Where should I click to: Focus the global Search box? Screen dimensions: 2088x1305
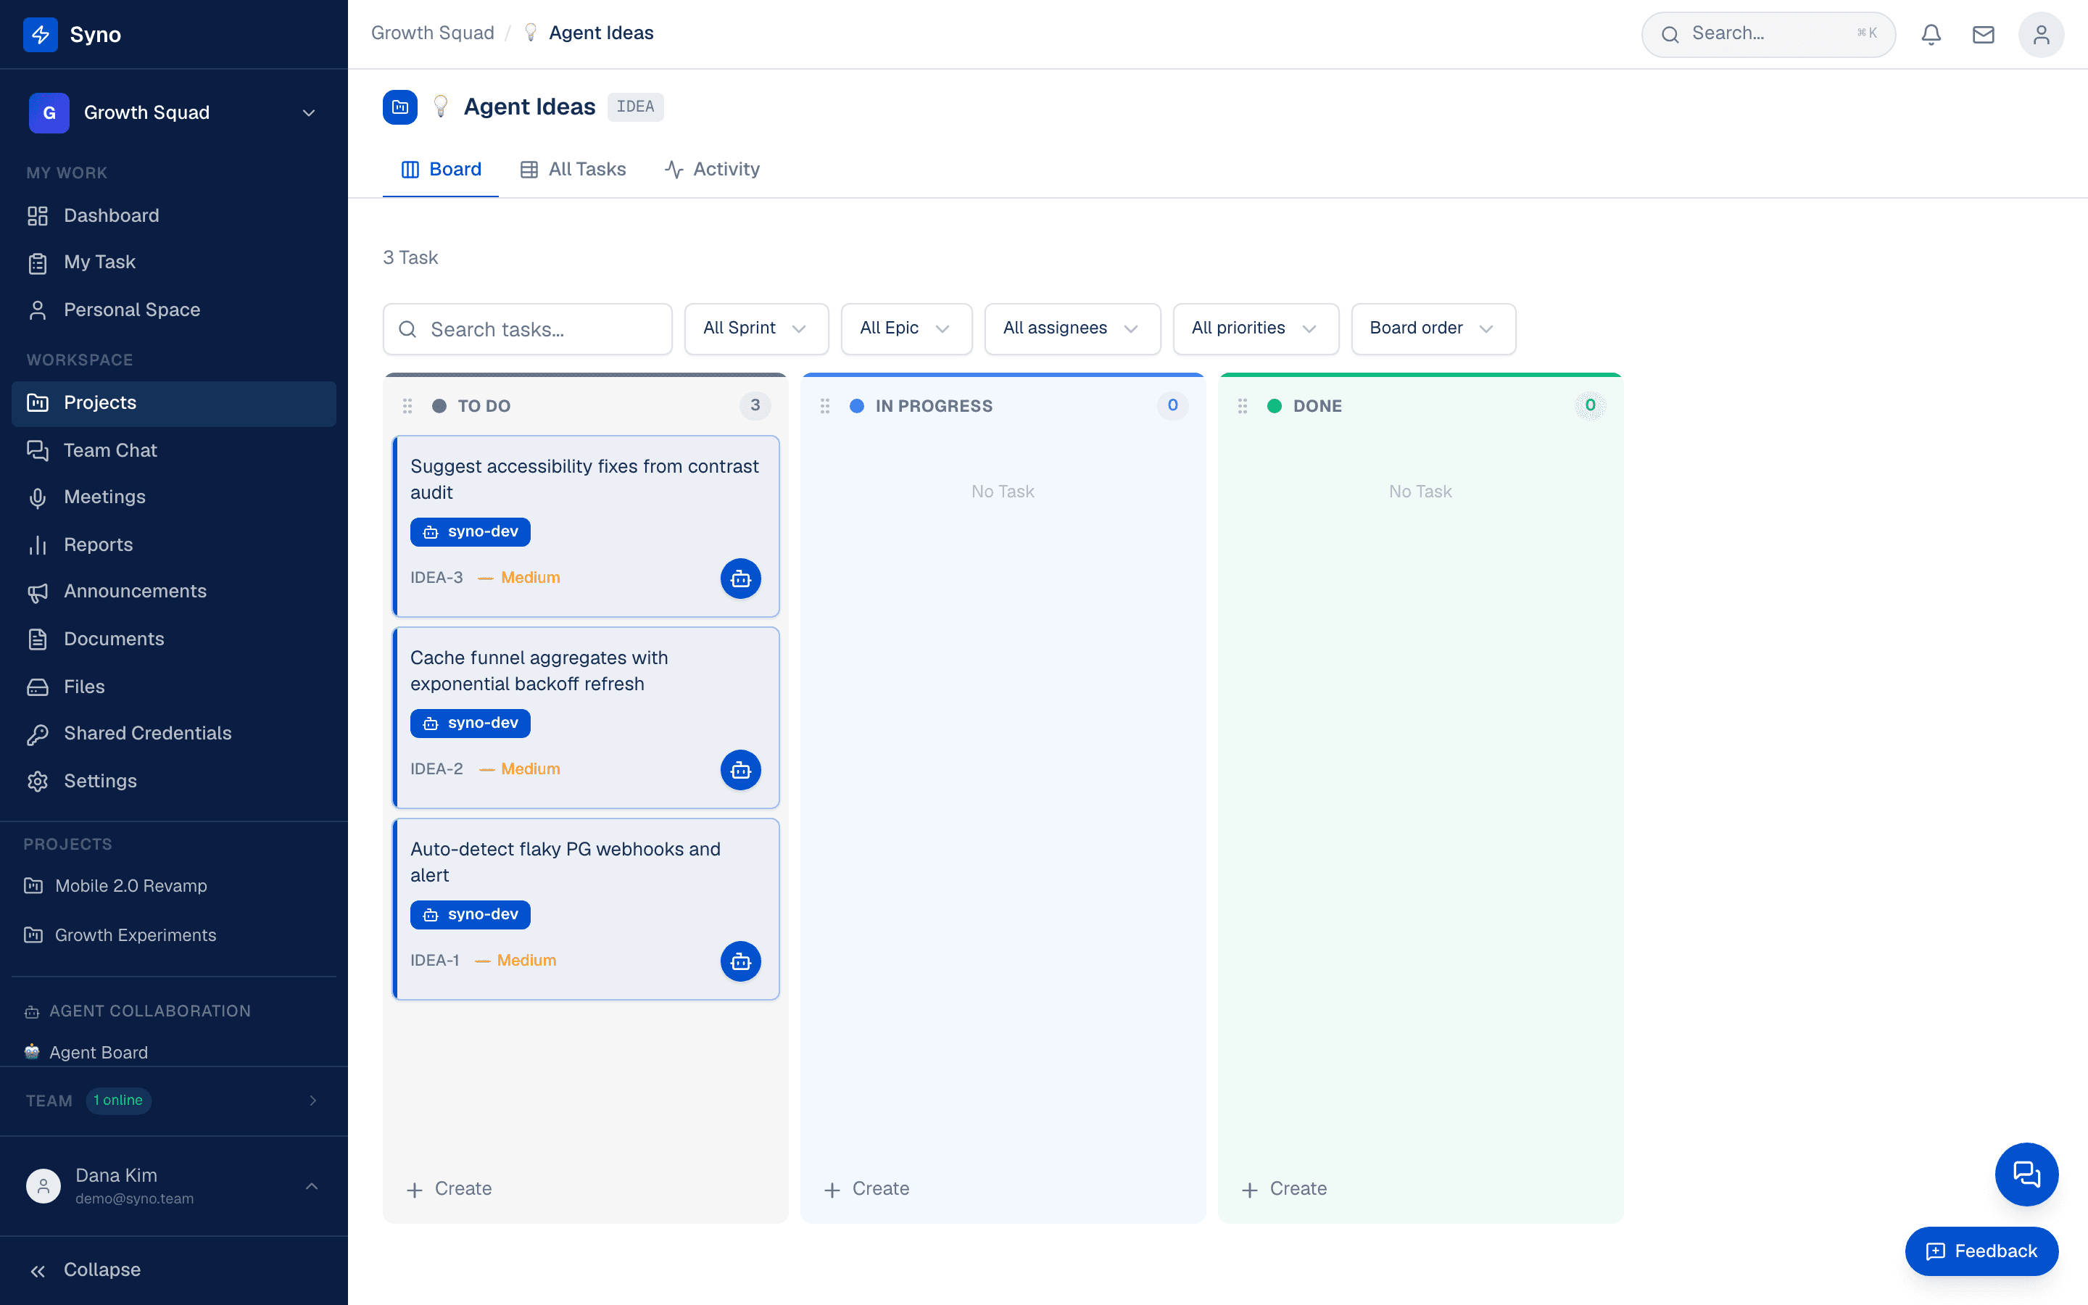pyautogui.click(x=1768, y=35)
